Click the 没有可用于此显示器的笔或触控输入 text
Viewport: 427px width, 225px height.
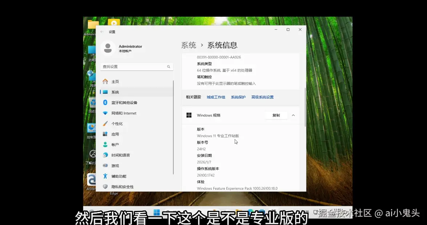click(x=226, y=83)
